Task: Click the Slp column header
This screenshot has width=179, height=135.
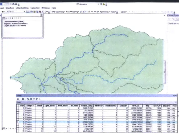Action: (x=147, y=106)
